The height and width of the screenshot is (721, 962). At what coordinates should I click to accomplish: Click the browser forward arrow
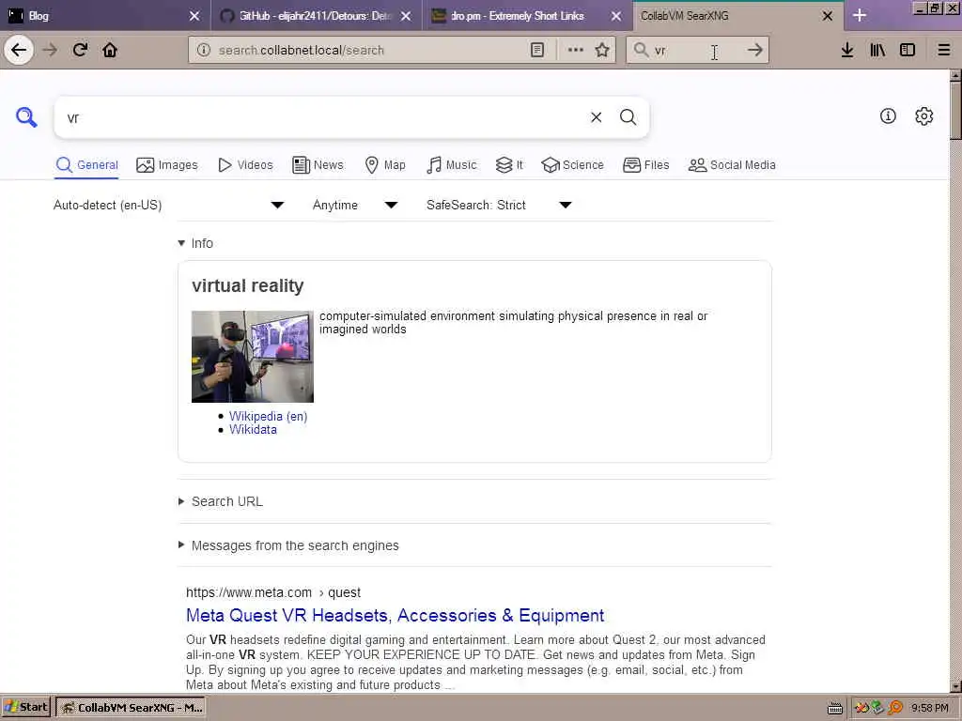tap(51, 50)
